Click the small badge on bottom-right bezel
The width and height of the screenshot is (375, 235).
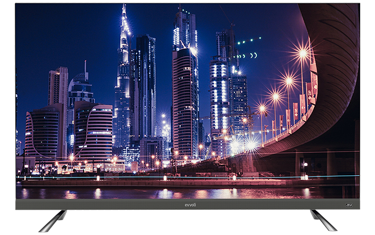[x=349, y=204]
